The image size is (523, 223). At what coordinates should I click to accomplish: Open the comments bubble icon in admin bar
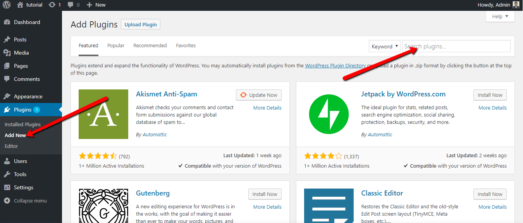pyautogui.click(x=71, y=5)
